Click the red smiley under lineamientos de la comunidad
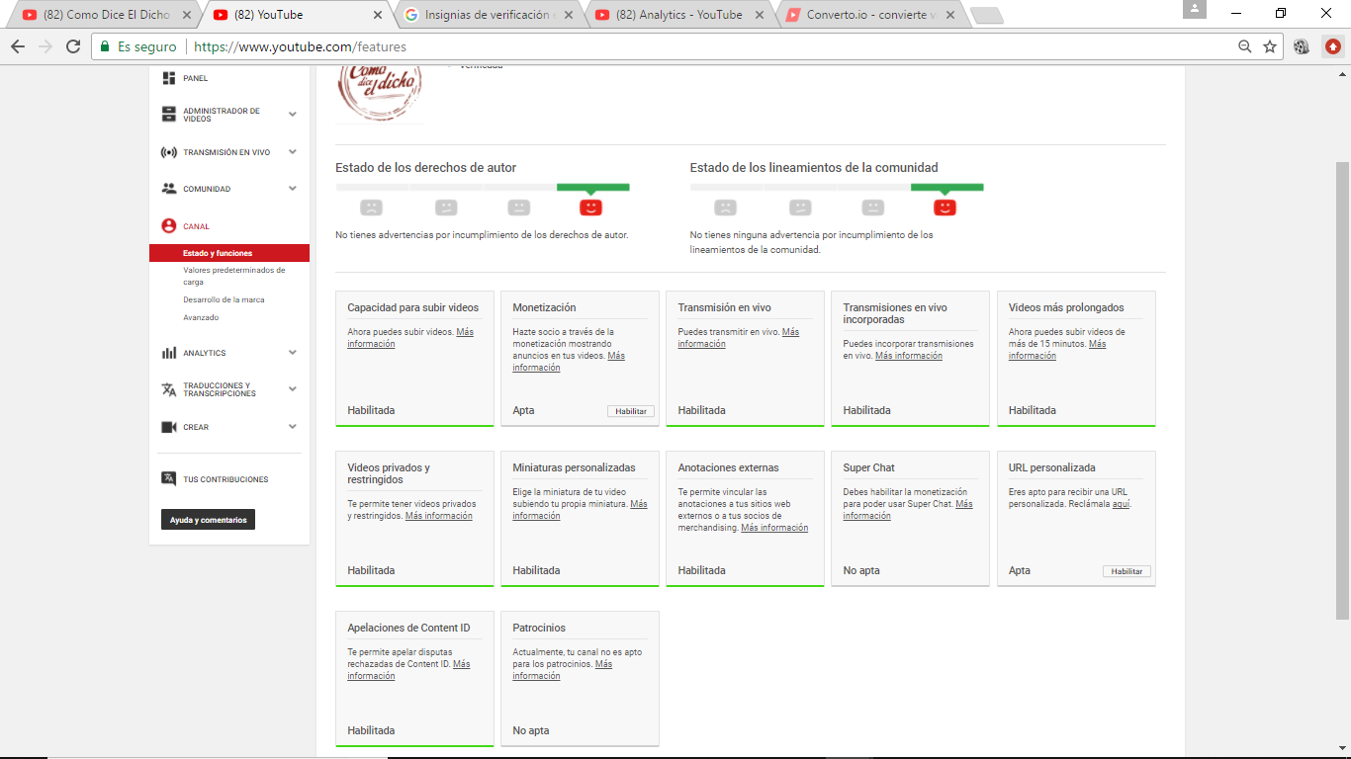The width and height of the screenshot is (1351, 759). click(x=946, y=208)
